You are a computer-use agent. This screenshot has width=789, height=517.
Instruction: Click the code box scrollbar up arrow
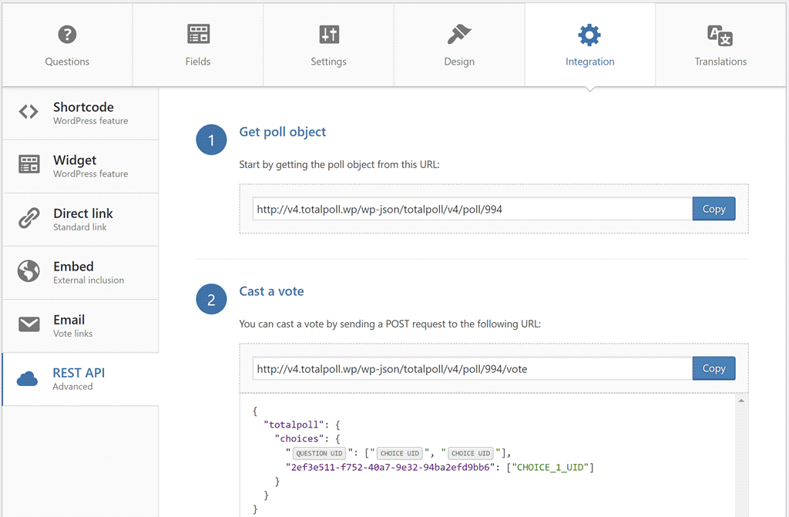741,401
